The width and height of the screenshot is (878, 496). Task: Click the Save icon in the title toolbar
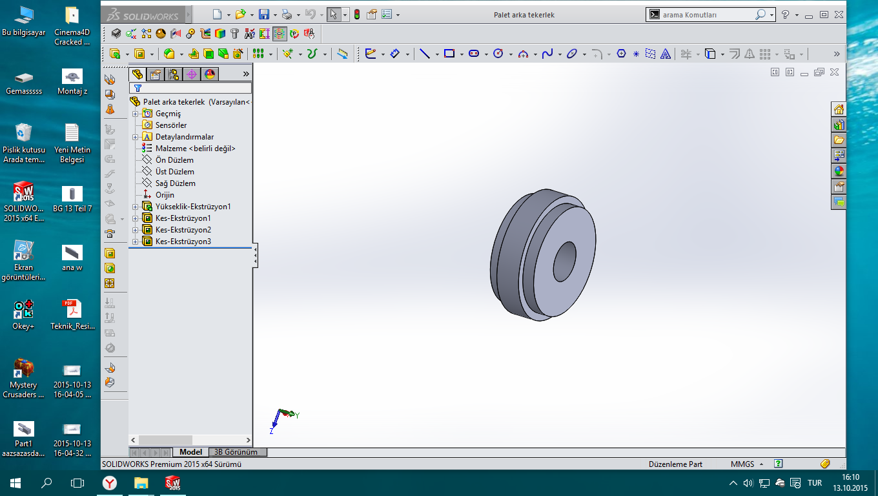point(263,14)
